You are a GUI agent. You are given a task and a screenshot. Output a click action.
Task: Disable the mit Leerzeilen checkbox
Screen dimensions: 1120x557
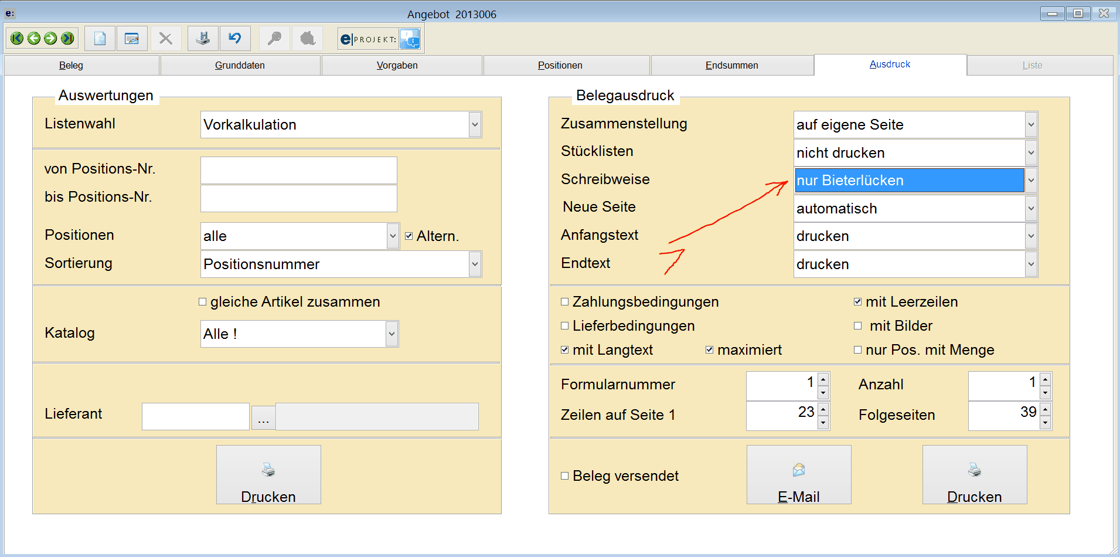857,302
